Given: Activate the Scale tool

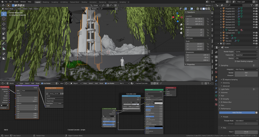Looking at the screenshot, I should pyautogui.click(x=4, y=34).
